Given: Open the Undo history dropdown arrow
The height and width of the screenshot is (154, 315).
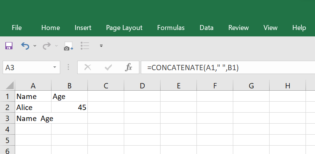Looking at the screenshot, I should pos(35,46).
